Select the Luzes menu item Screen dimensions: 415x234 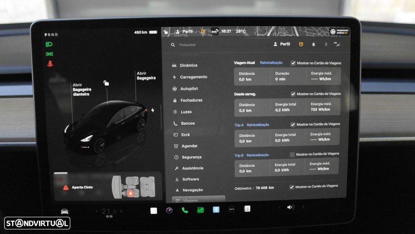tap(182, 112)
